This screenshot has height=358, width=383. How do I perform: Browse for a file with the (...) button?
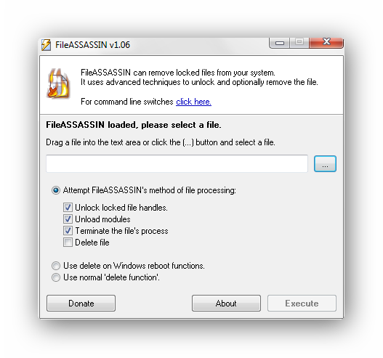325,163
